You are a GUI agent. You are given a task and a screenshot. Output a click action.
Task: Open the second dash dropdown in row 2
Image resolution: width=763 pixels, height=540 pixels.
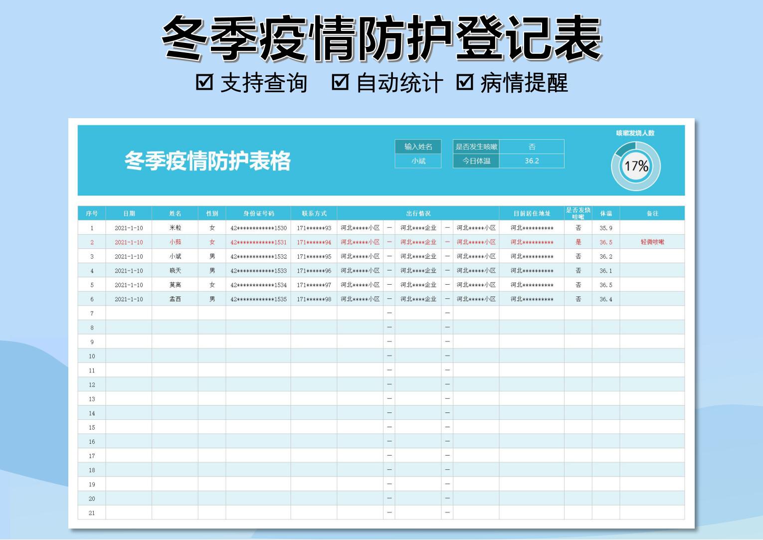point(446,242)
